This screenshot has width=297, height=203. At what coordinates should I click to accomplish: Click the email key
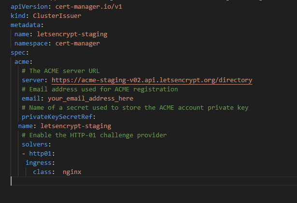coord(31,99)
